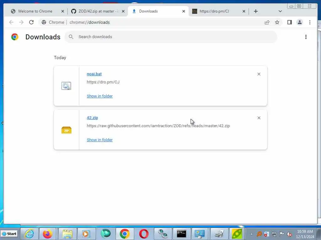Switch to the Welcome to Chrome tab
Viewport: 321px width, 240px height.
point(35,11)
